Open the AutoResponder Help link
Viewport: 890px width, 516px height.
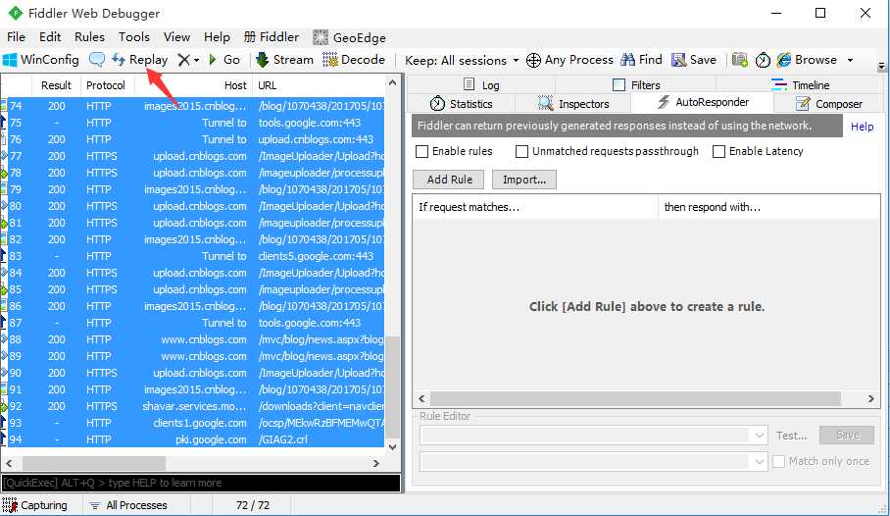pos(862,127)
